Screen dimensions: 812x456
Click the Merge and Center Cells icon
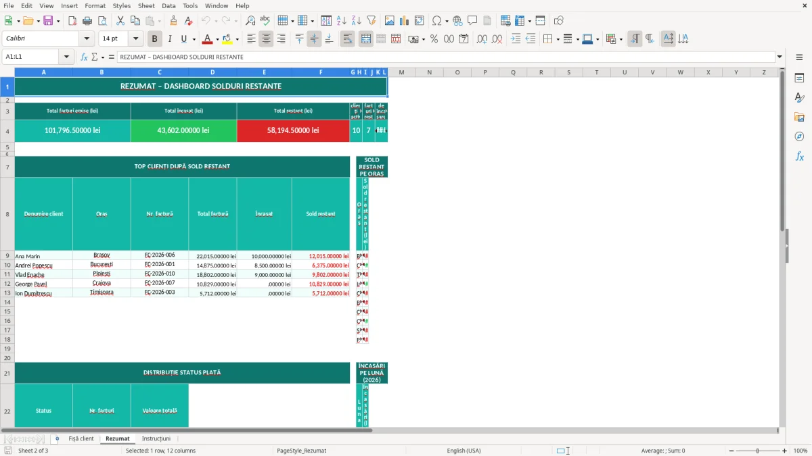coord(366,39)
